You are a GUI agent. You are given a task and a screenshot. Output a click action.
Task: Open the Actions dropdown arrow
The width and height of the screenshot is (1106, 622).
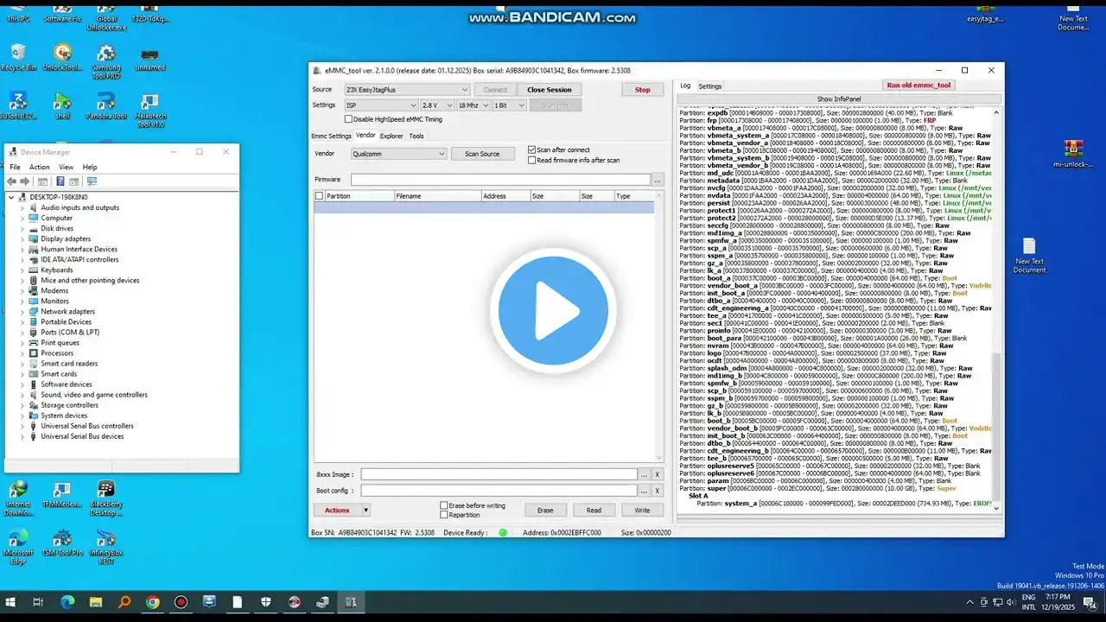366,511
